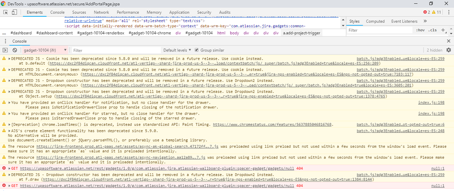Screen dimensions: 454x191
Task: Switch to the Elements tab
Action: [35, 12]
